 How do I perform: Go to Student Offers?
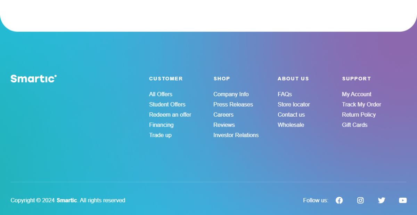[x=167, y=104]
